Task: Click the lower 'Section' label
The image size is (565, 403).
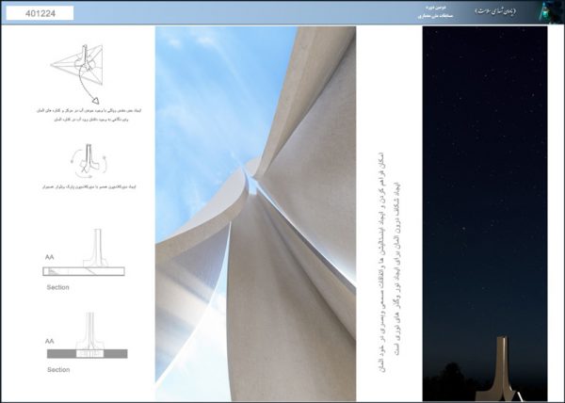Action: (x=57, y=371)
